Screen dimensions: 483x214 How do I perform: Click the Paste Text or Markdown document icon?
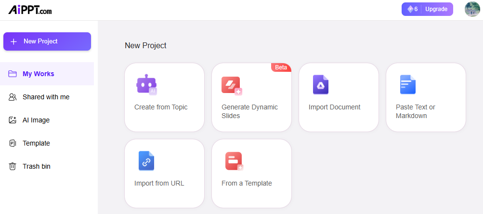click(x=407, y=85)
